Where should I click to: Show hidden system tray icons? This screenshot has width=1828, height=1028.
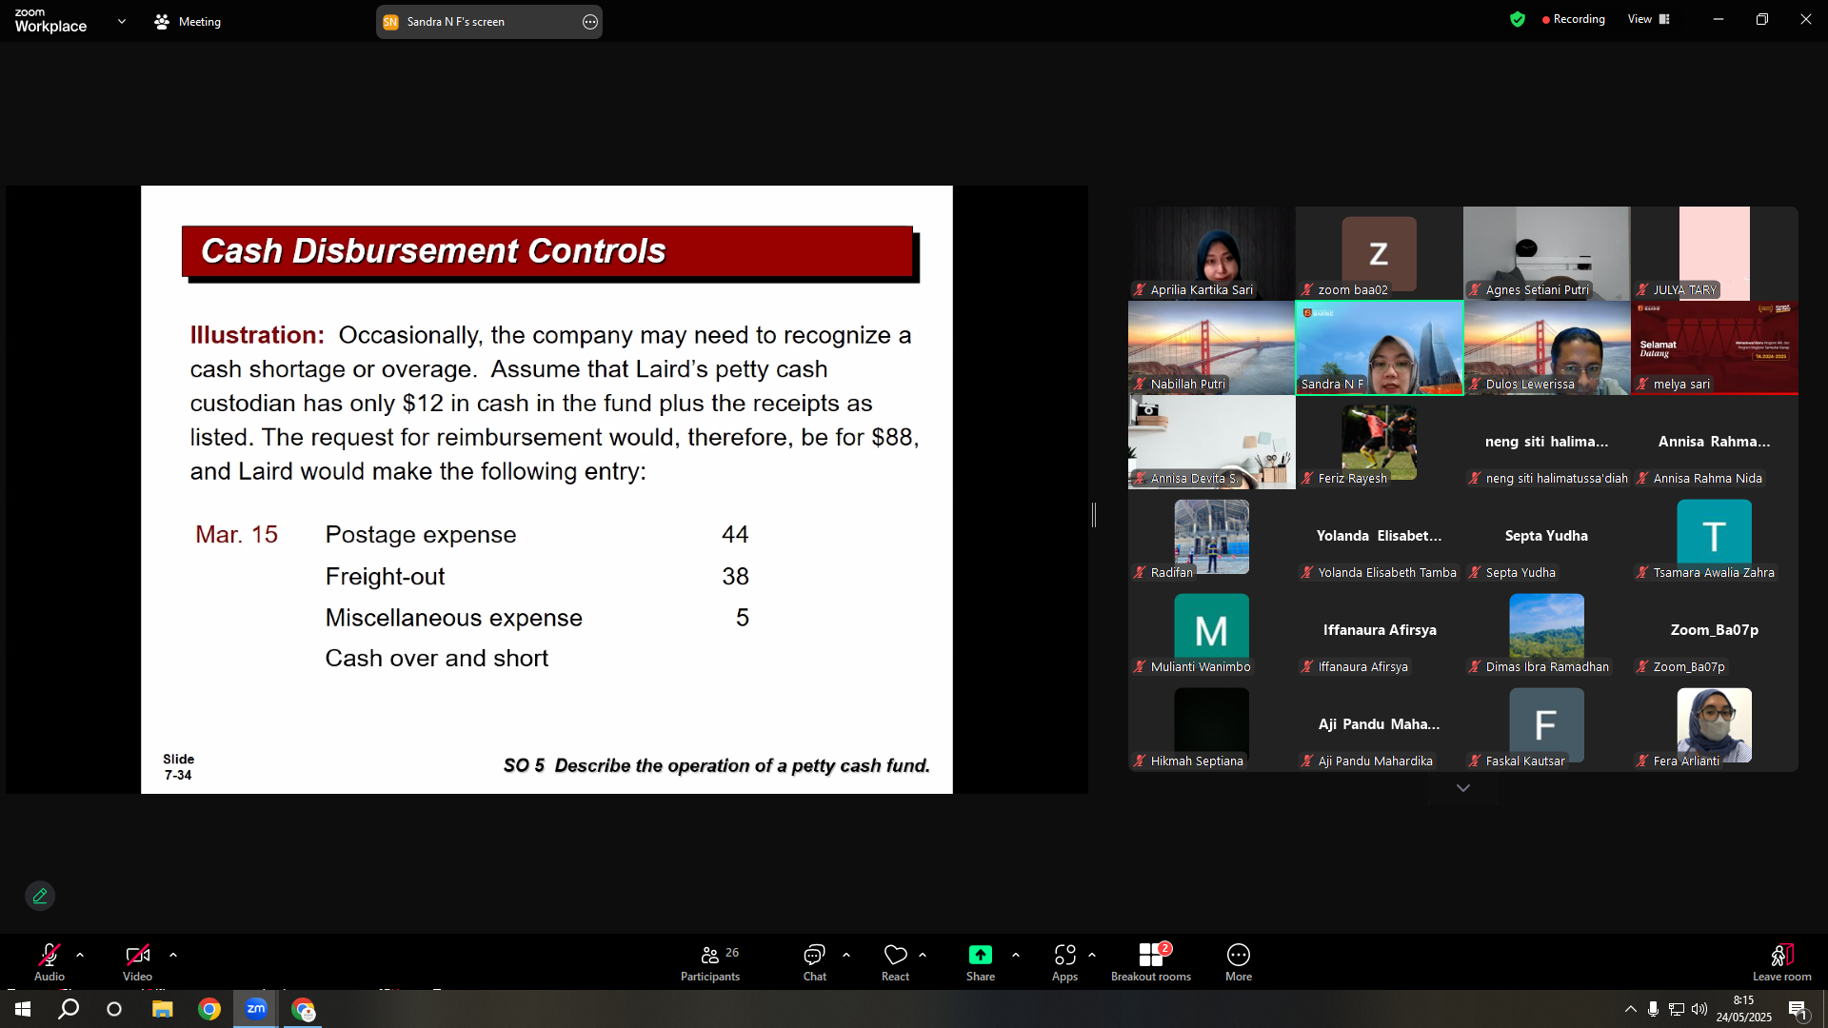(x=1631, y=1009)
